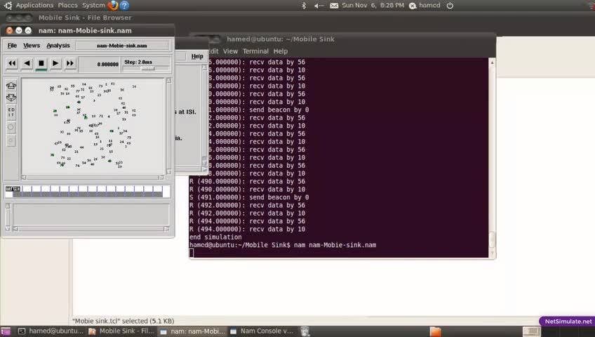Click 'send beacon by 0' at 491.000000
Image resolution: width=595 pixels, height=337 pixels.
click(279, 197)
